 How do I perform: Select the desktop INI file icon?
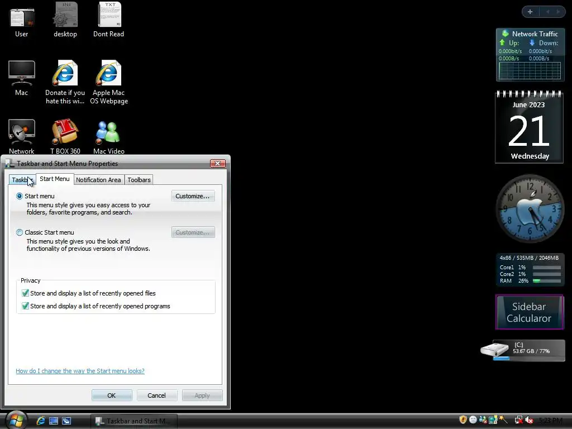[x=65, y=20]
